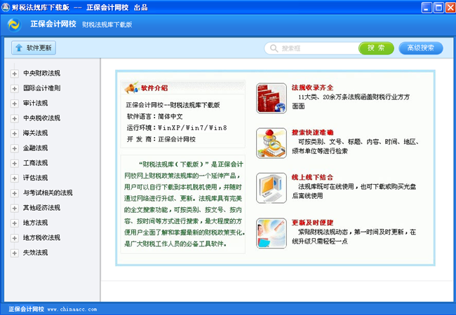
Task: Open the 地方税收法规 category
Action: coord(39,238)
